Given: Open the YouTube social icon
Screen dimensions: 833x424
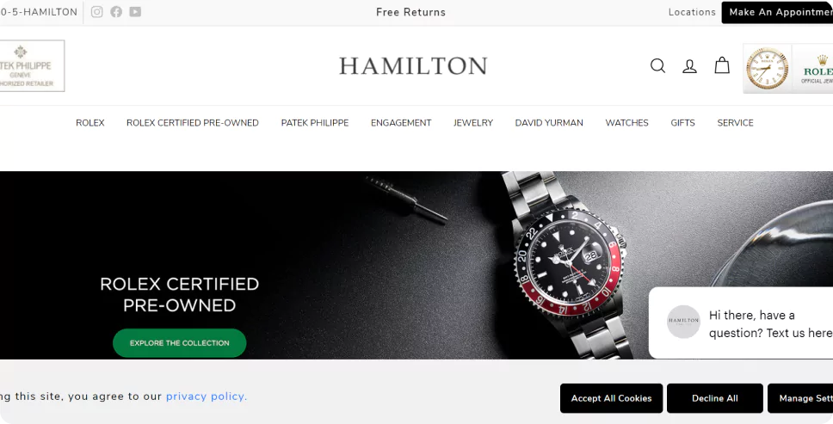Looking at the screenshot, I should pyautogui.click(x=135, y=12).
